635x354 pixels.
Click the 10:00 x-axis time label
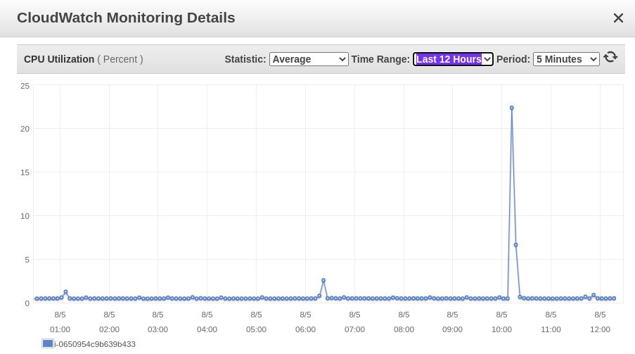coord(501,329)
